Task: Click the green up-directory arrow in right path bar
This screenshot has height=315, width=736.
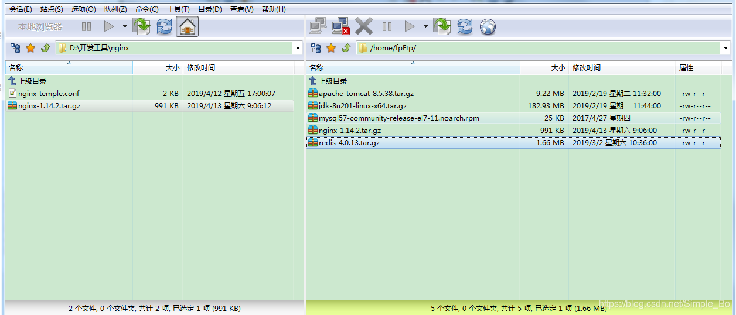Action: coord(346,48)
